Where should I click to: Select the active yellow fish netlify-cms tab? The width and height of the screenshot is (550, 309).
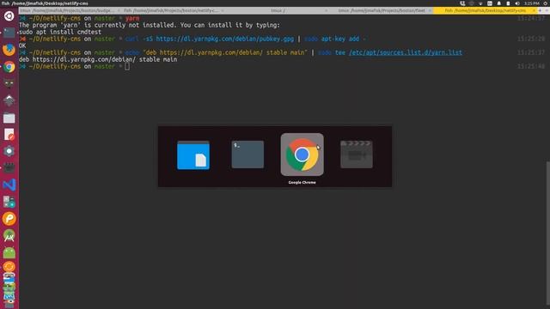point(485,10)
